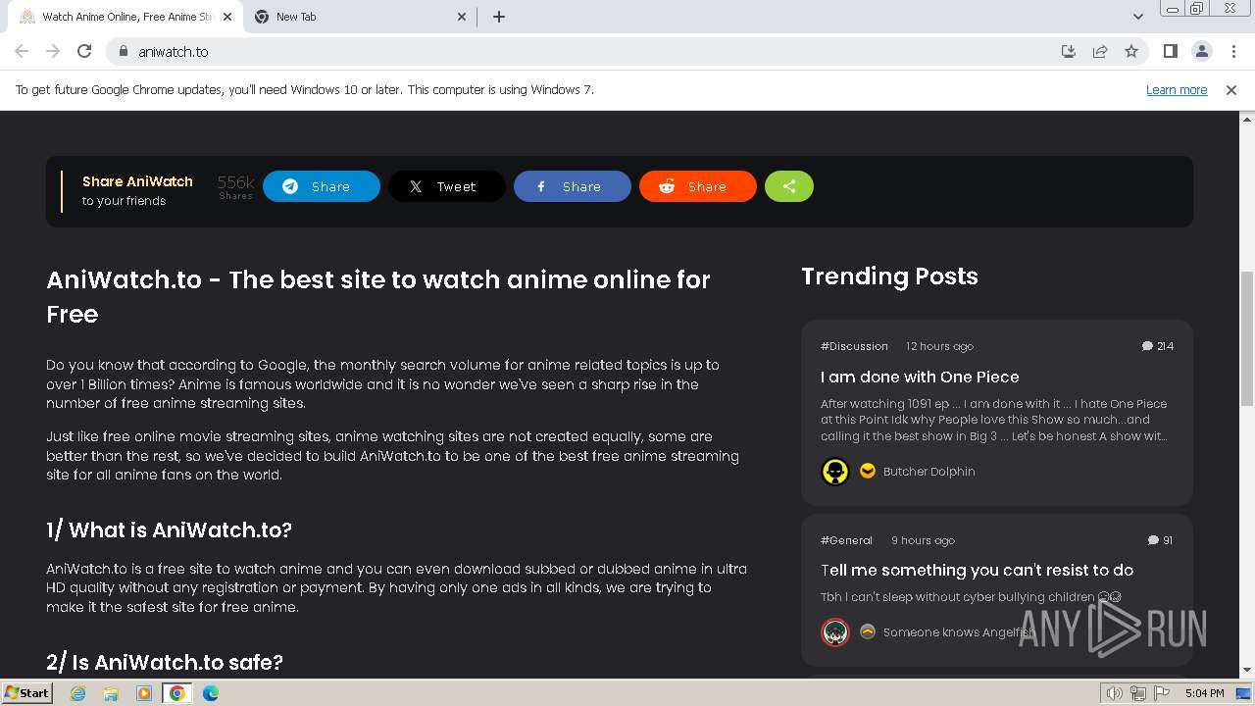Share AniWatch on Facebook
This screenshot has height=706, width=1255.
(573, 186)
